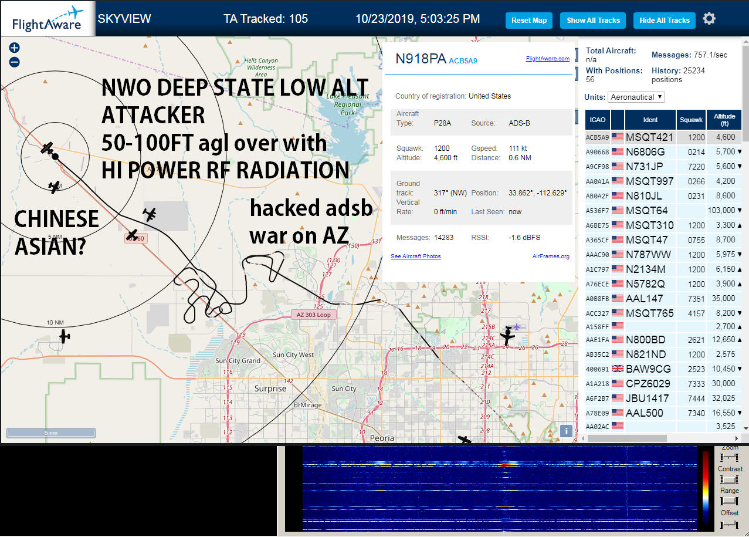Adjust the Offset slider in waterfall panel
The image size is (749, 537).
[x=730, y=524]
